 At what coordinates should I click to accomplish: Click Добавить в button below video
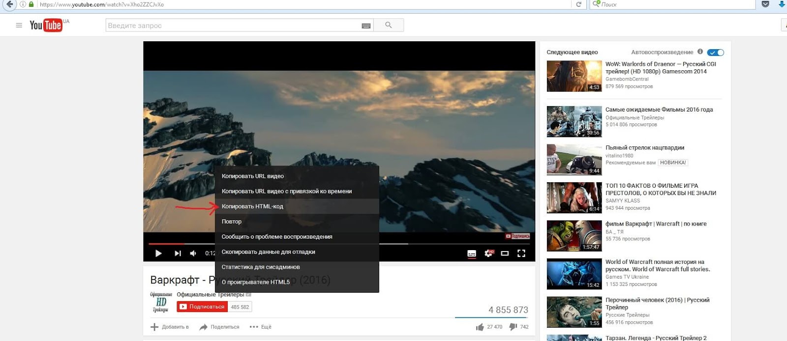click(170, 327)
